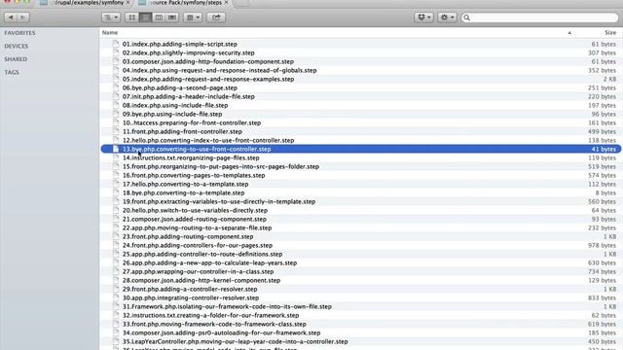
Task: Switch to Cover Flow view
Action: point(171,17)
